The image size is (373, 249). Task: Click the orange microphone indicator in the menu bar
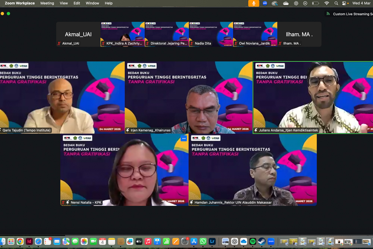click(x=254, y=3)
